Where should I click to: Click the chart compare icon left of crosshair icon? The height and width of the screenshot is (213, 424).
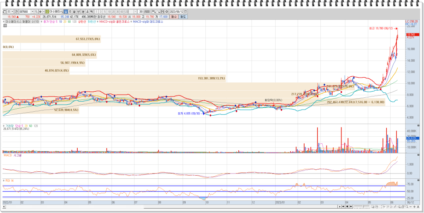coord(154,11)
